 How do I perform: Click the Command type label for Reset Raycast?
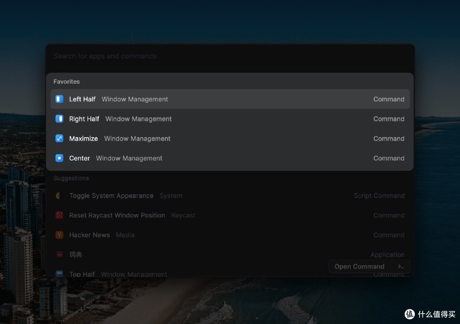click(x=389, y=215)
